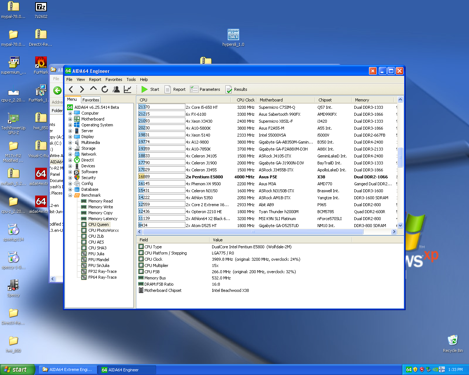Expand the Network tree node
469x375 pixels.
point(70,154)
